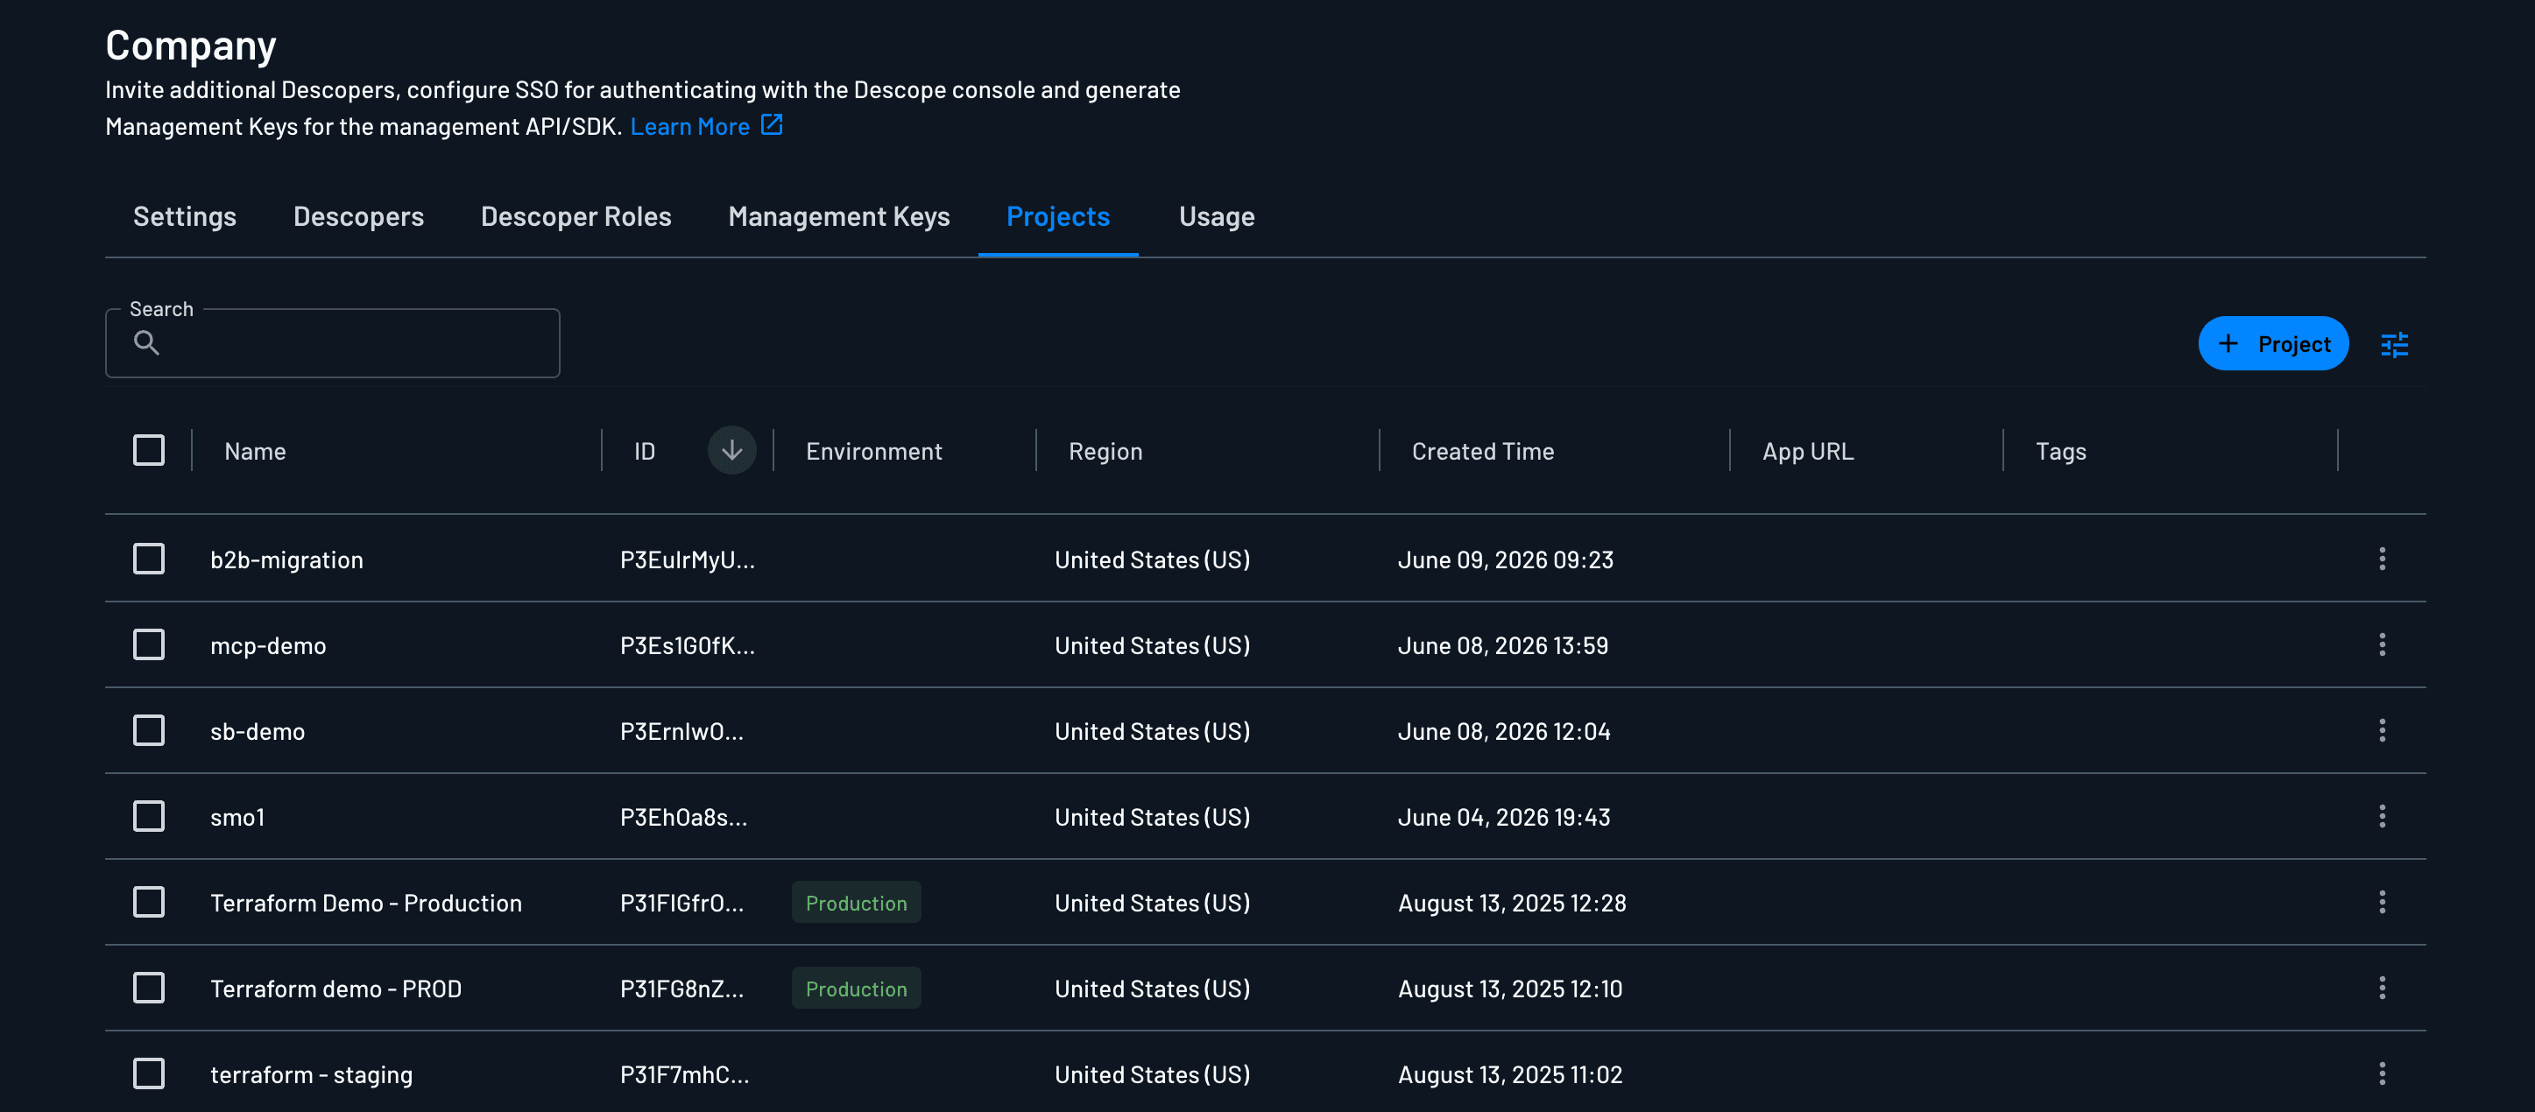Screen dimensions: 2535x1112
Task: Create a new project with + Project button
Action: [x=2273, y=343]
